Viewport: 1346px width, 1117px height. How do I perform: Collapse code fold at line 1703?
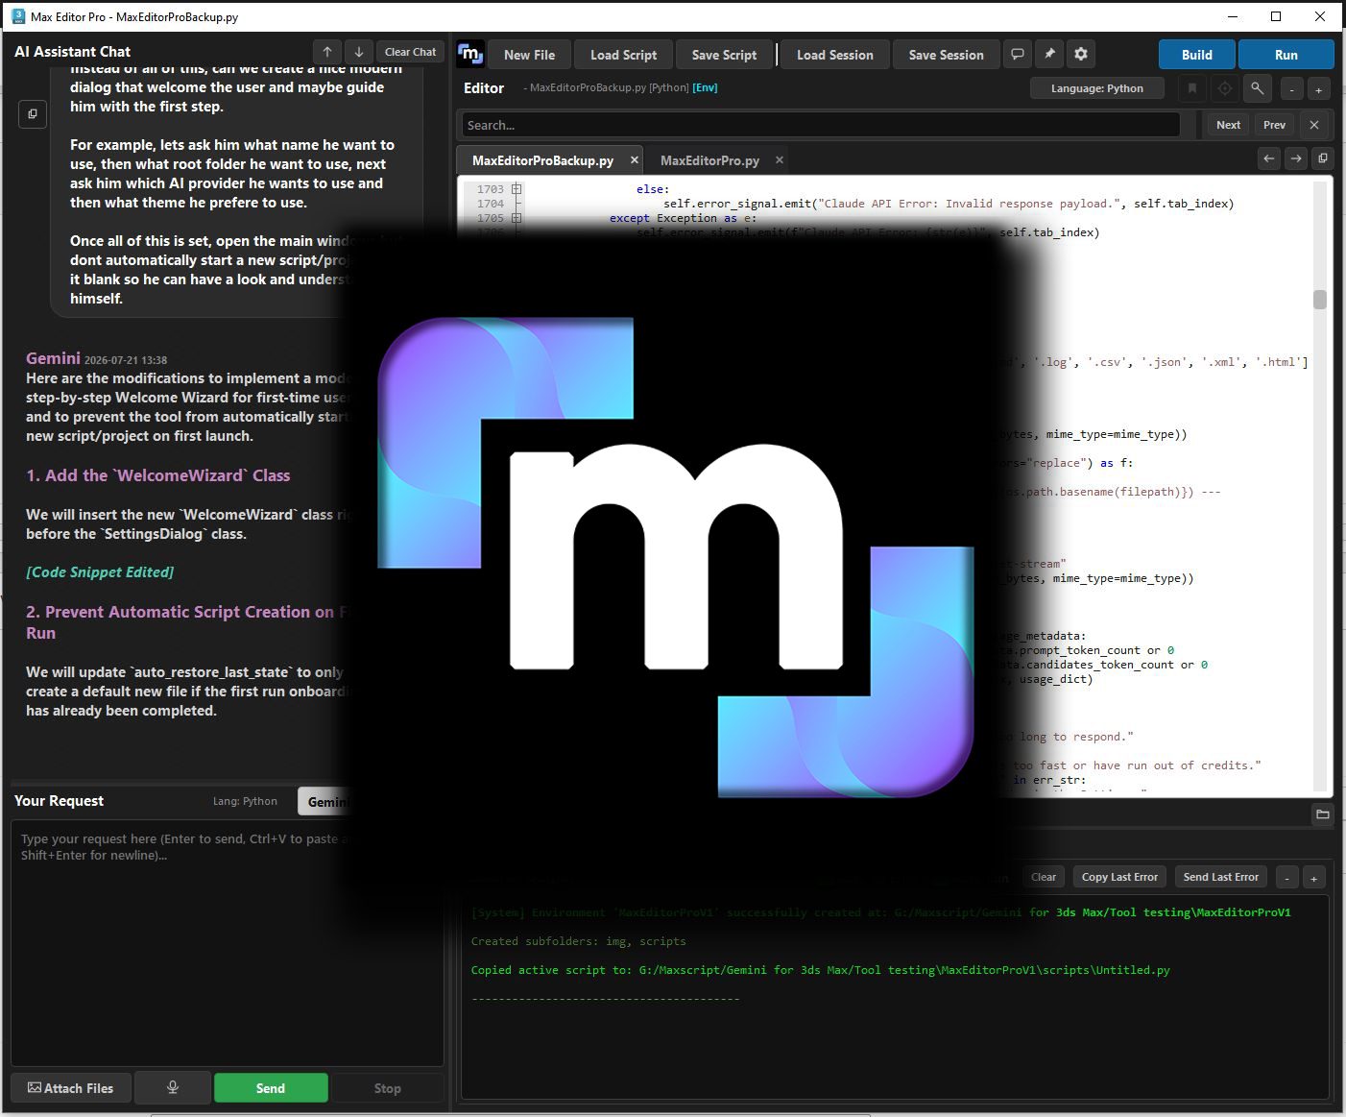[517, 189]
